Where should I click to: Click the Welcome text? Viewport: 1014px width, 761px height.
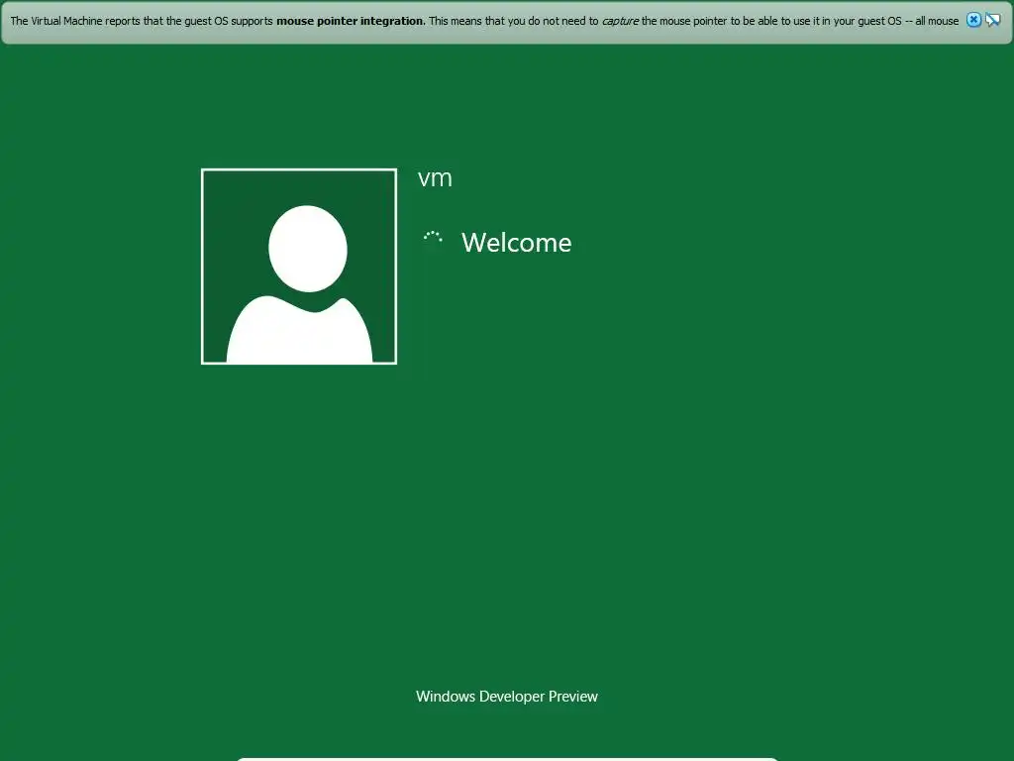(516, 243)
